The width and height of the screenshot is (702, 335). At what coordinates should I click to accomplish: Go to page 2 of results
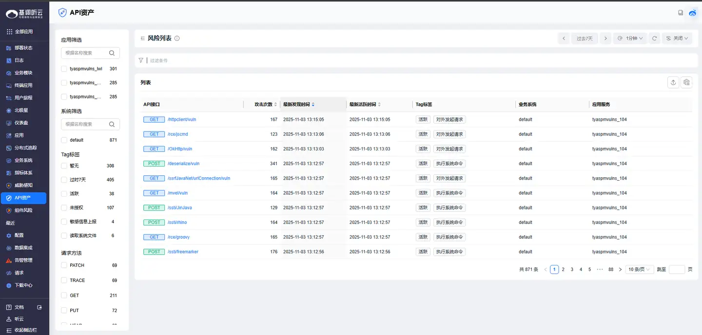click(x=563, y=269)
